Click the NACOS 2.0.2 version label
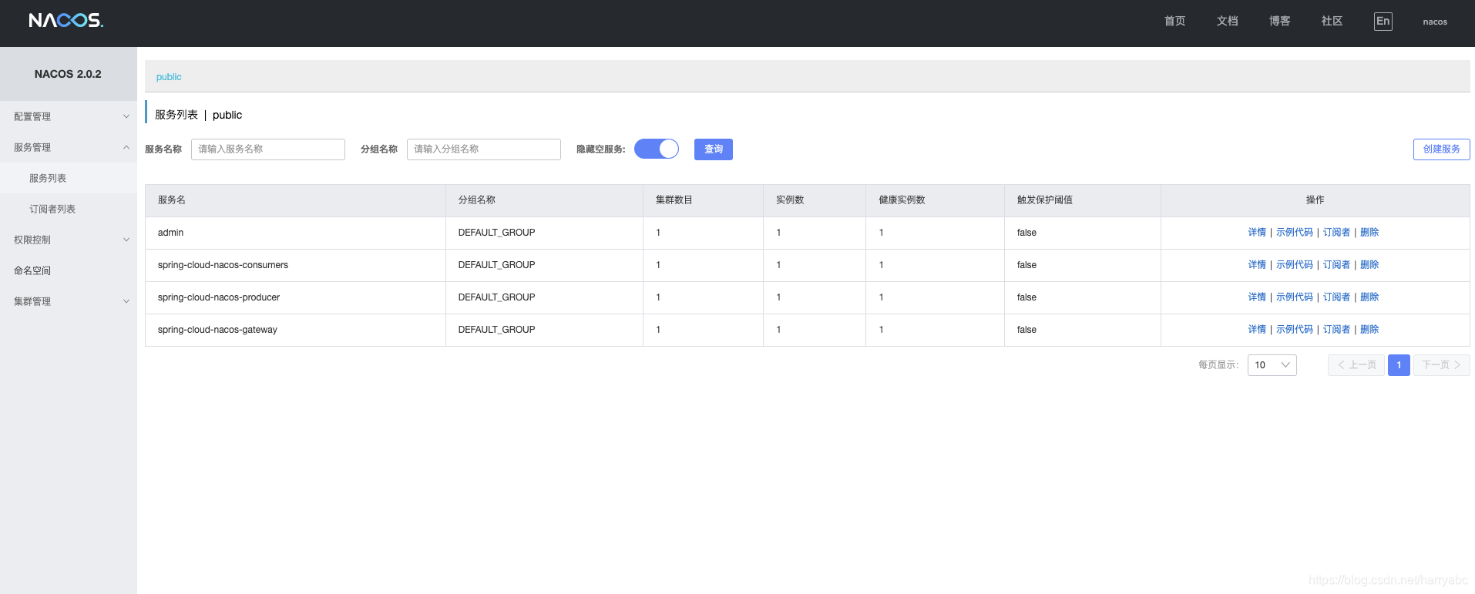 click(x=68, y=74)
